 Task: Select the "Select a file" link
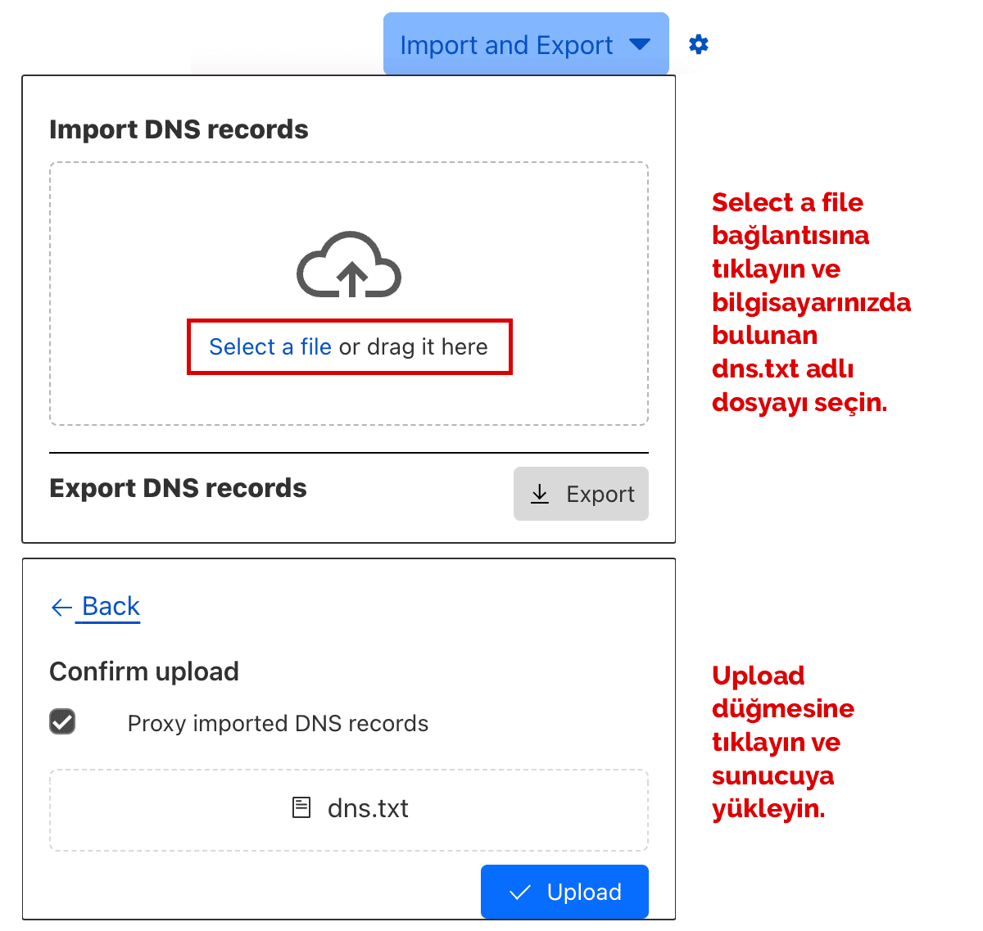point(269,347)
